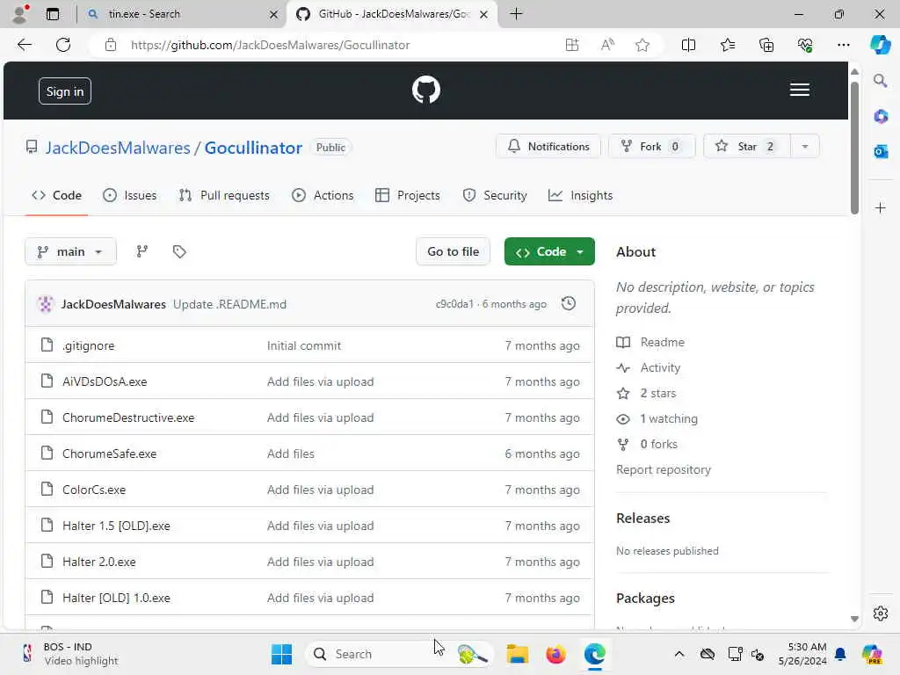Screen dimensions: 900x675
Task: Click the page vertical scrollbar thumb
Action: click(854, 148)
